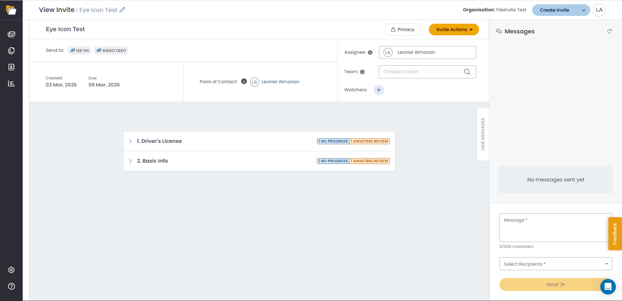
Task: Click the Privacy button
Action: click(403, 29)
